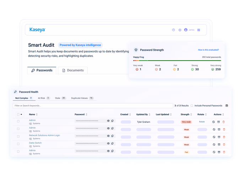Click the 3 of 3 Results text
This screenshot has width=238, height=171.
click(182, 106)
